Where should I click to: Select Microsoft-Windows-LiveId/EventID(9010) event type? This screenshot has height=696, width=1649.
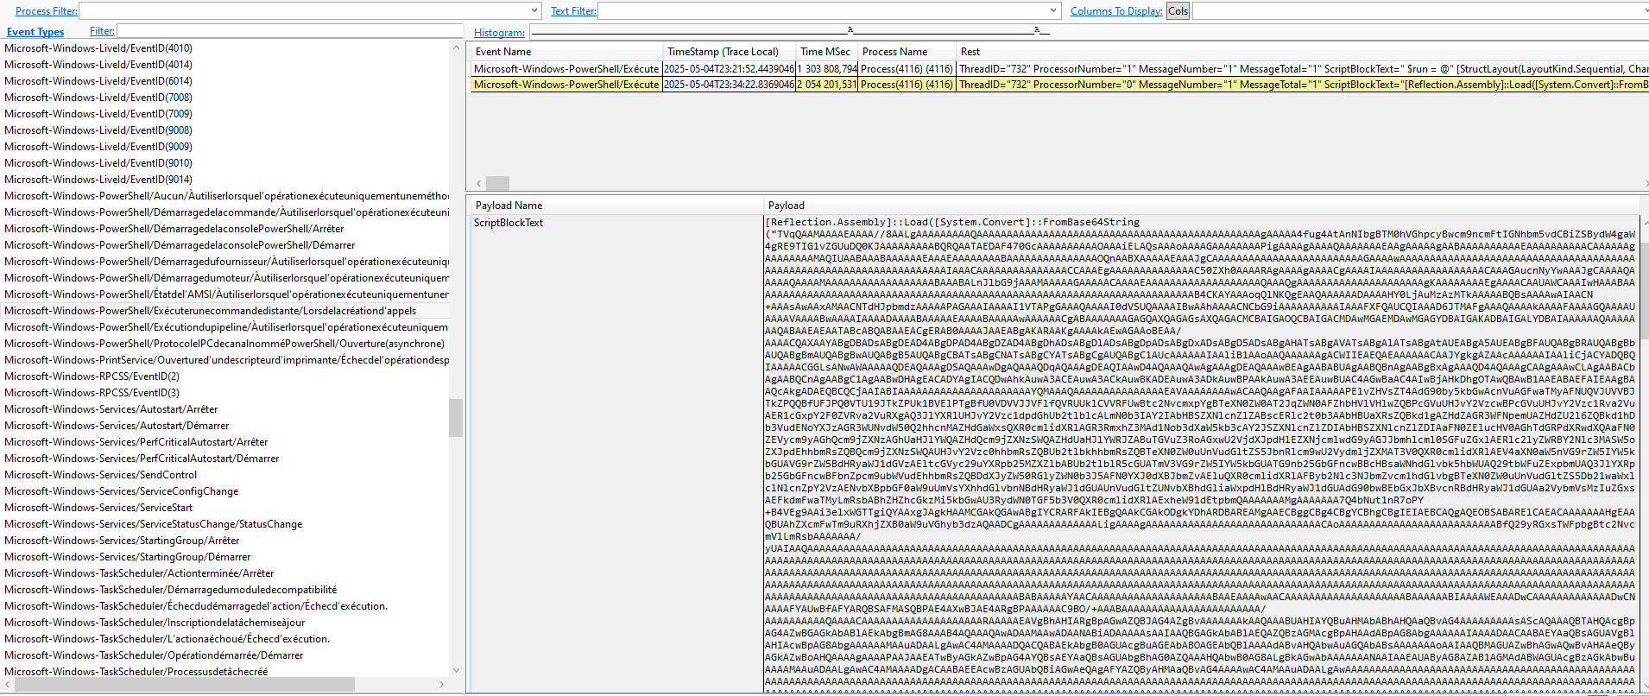[98, 163]
